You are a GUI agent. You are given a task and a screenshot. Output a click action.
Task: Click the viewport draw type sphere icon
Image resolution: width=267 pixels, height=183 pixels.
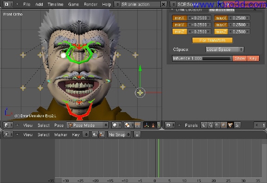[x=116, y=125]
